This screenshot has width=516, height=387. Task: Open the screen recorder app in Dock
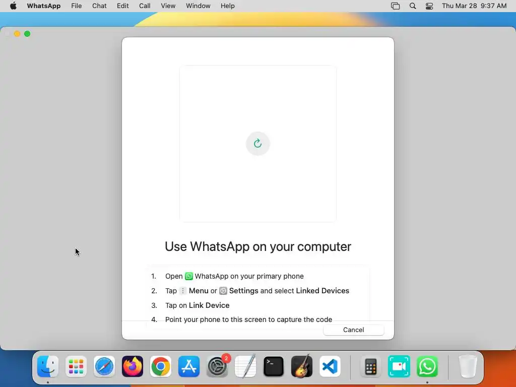(x=399, y=366)
